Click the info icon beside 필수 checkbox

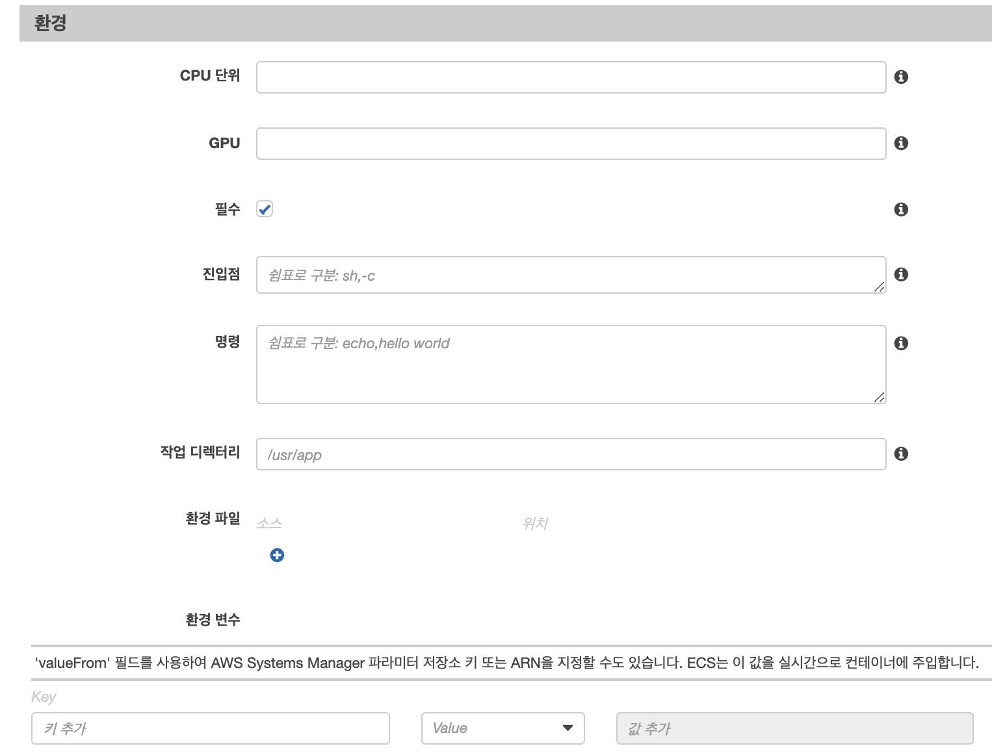901,209
